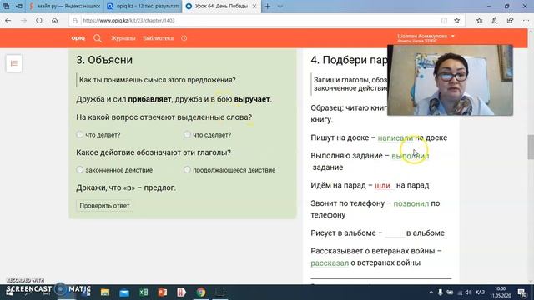Open the notification action center
The width and height of the screenshot is (534, 300).
[x=522, y=292]
